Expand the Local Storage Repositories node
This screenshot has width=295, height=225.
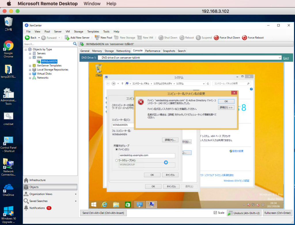tap(30, 70)
